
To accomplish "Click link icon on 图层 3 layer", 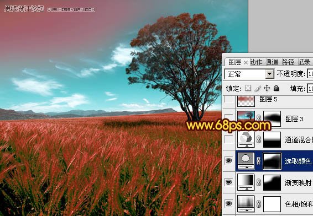I will pos(258,118).
